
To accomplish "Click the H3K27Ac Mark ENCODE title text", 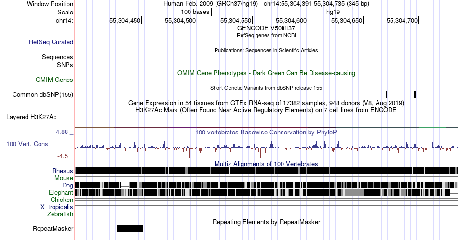I will pyautogui.click(x=266, y=110).
